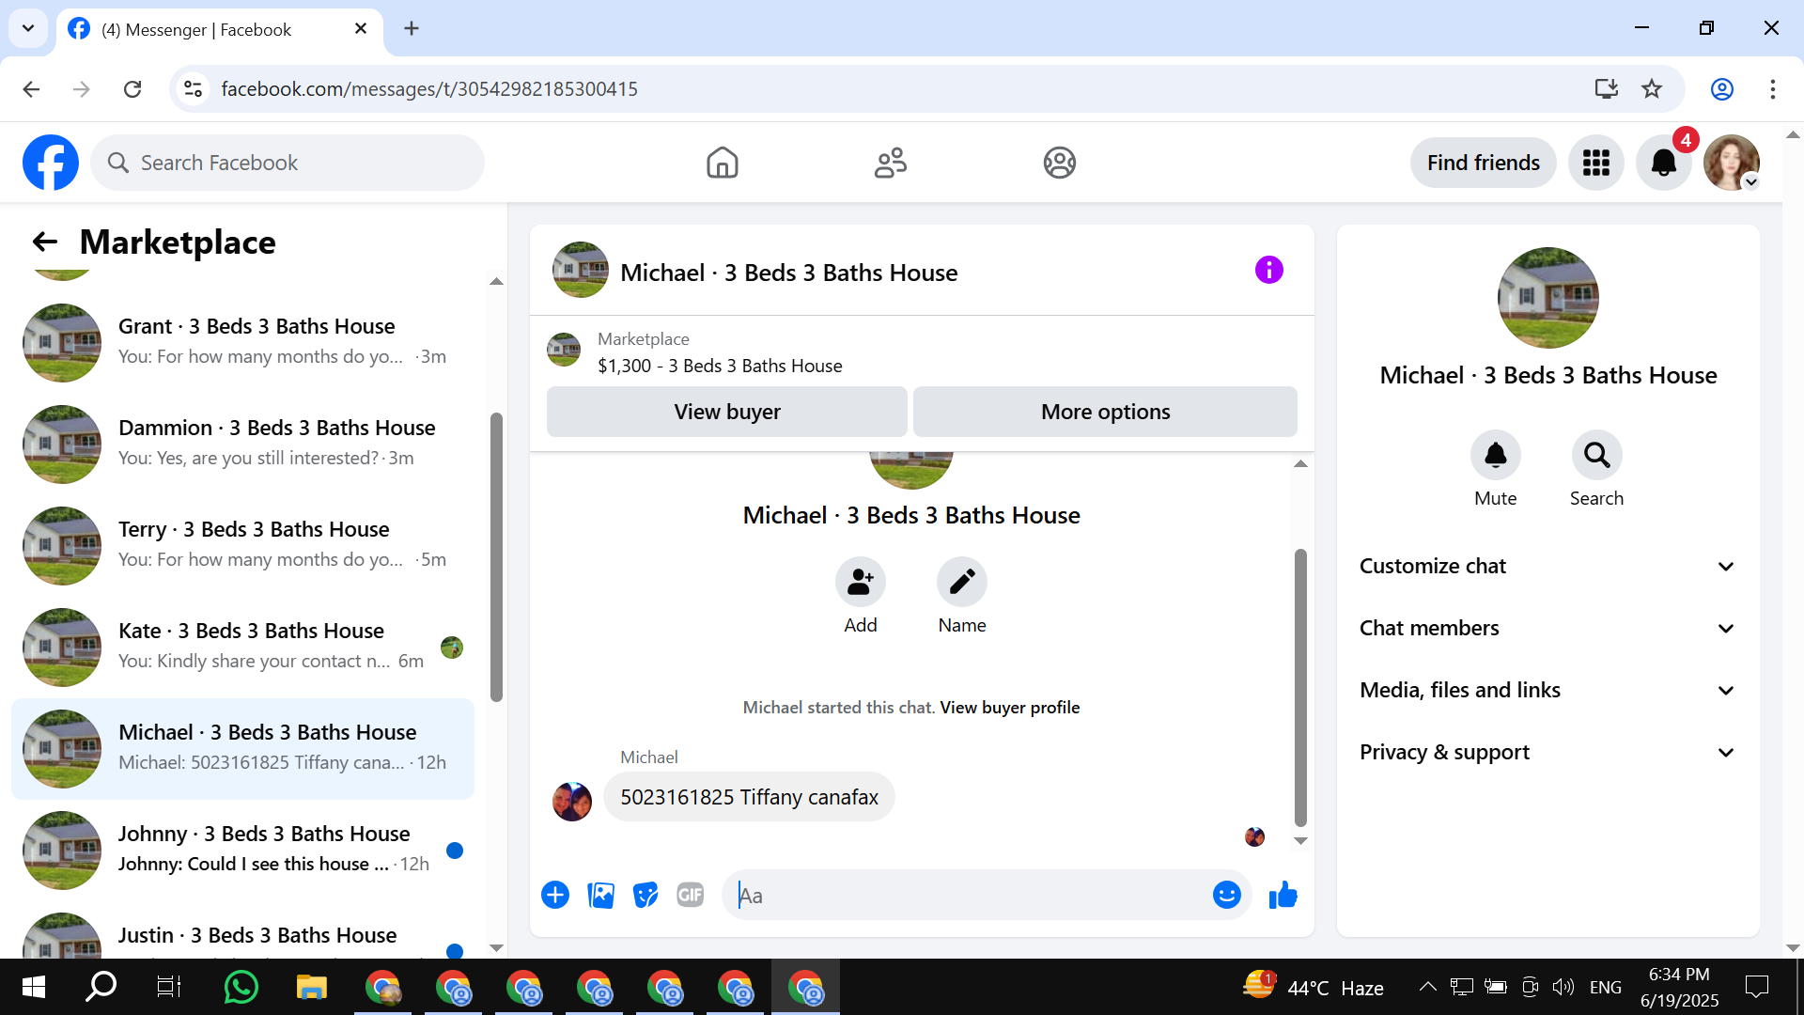The image size is (1804, 1015).
Task: Open the tab search dropdown arrow
Action: [x=28, y=28]
